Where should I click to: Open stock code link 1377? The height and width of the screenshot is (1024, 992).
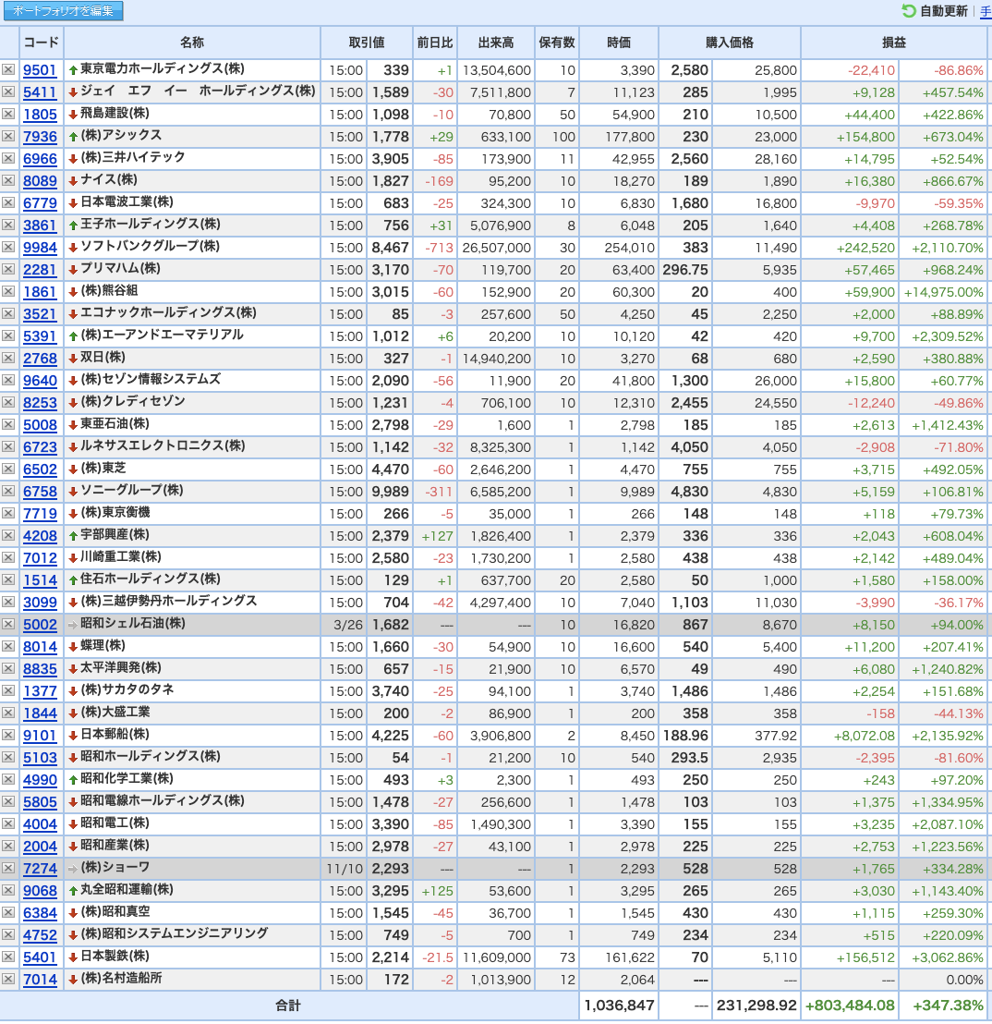tap(40, 691)
